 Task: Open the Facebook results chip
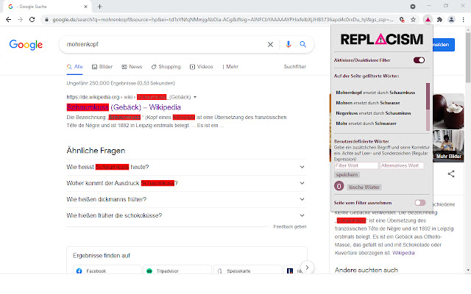(x=107, y=269)
